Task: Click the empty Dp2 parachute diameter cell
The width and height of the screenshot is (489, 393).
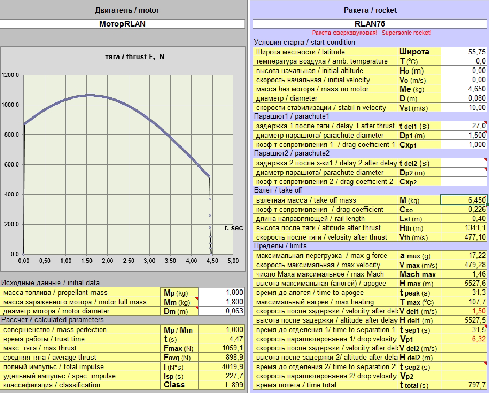Action: pos(464,172)
